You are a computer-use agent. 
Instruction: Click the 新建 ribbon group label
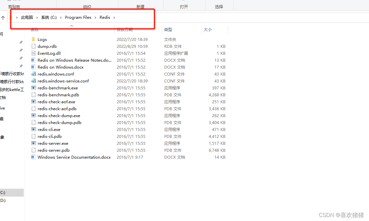coord(140,7)
